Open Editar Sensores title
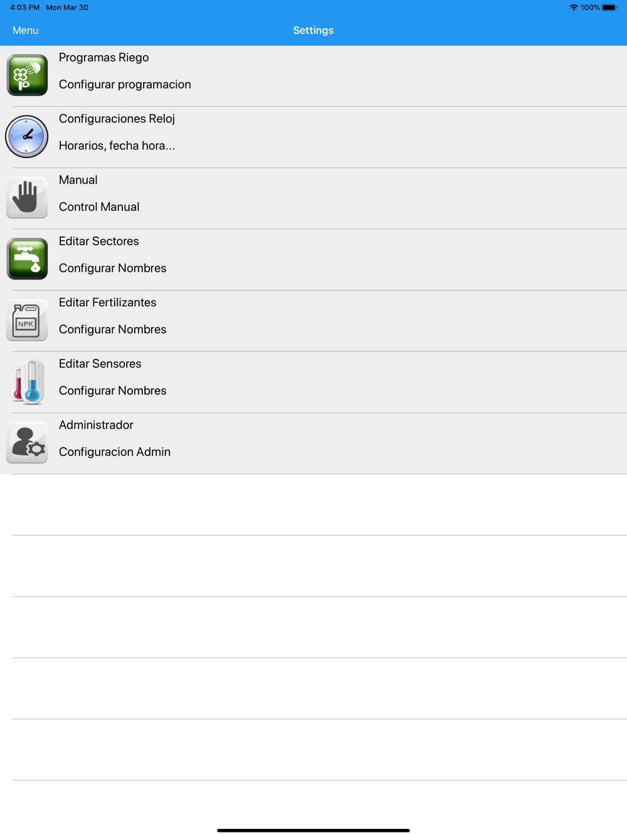Image resolution: width=627 pixels, height=837 pixels. pyautogui.click(x=100, y=364)
